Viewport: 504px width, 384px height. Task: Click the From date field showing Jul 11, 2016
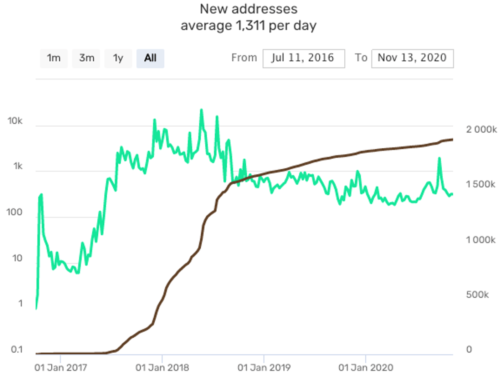coord(303,58)
